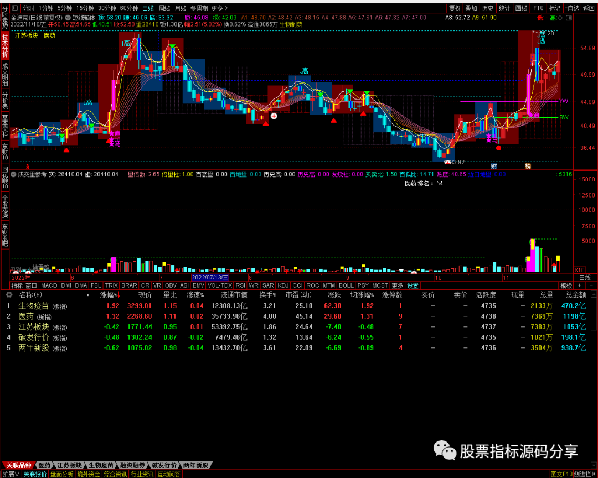Click 画线 drawing button
598x478 pixels.
click(521, 8)
